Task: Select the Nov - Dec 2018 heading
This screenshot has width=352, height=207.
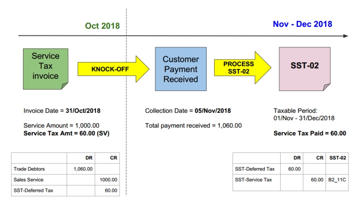Action: [302, 24]
